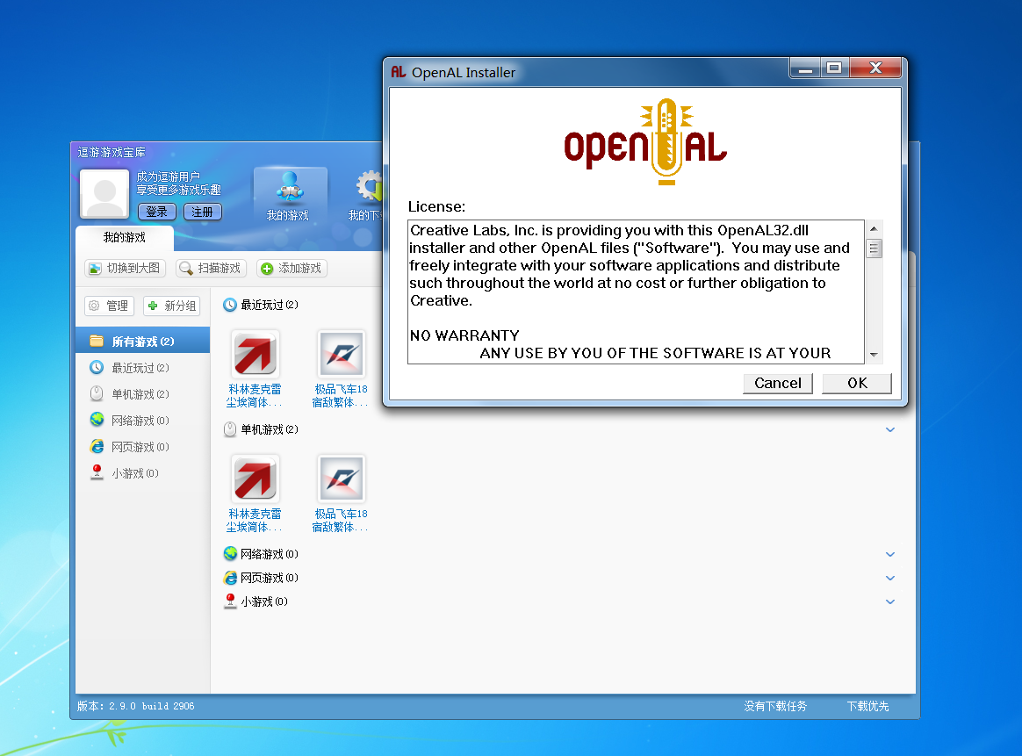Click the 管理 manage button
The width and height of the screenshot is (1022, 756).
110,306
